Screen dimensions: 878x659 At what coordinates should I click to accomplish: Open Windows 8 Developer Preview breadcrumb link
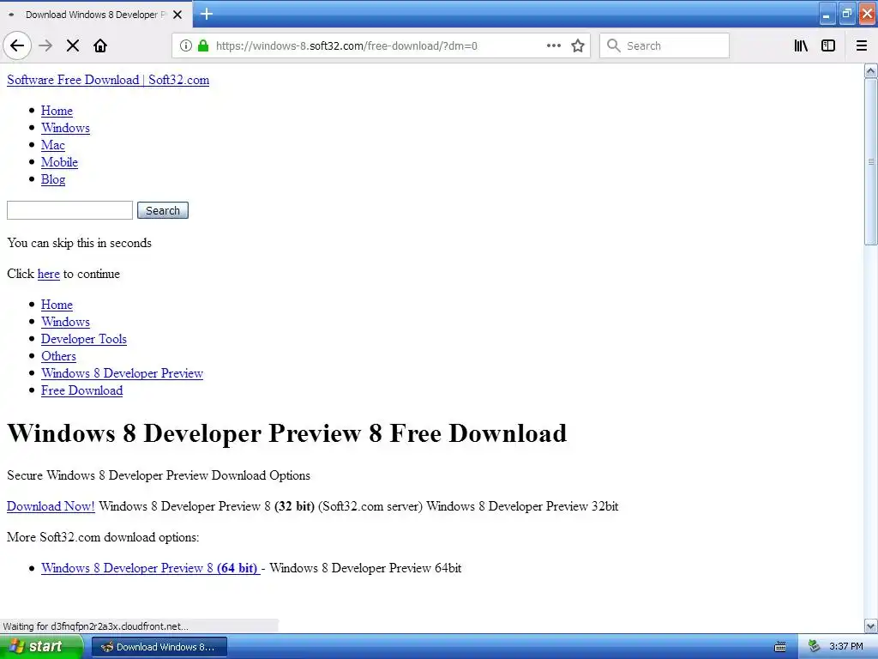[122, 373]
